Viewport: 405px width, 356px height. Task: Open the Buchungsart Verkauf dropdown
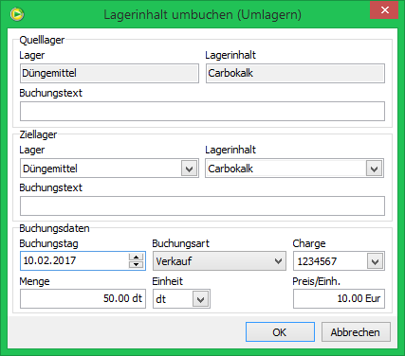click(x=219, y=261)
